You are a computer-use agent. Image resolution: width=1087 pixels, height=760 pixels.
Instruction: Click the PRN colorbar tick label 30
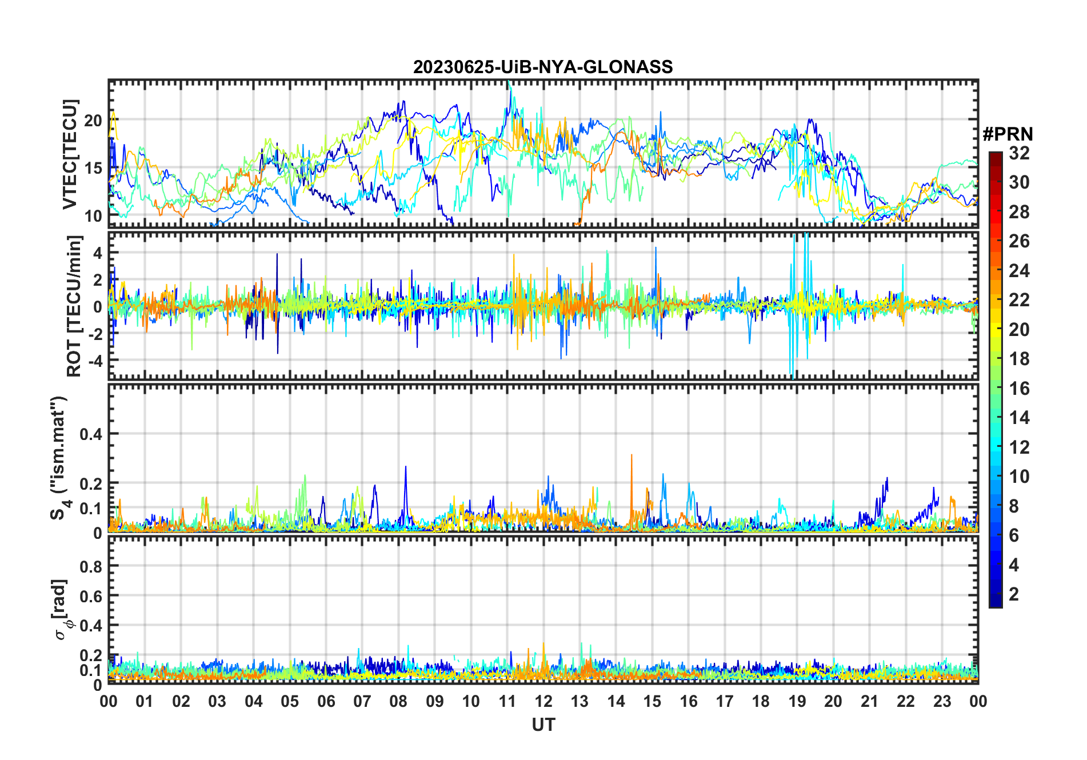tap(1019, 182)
